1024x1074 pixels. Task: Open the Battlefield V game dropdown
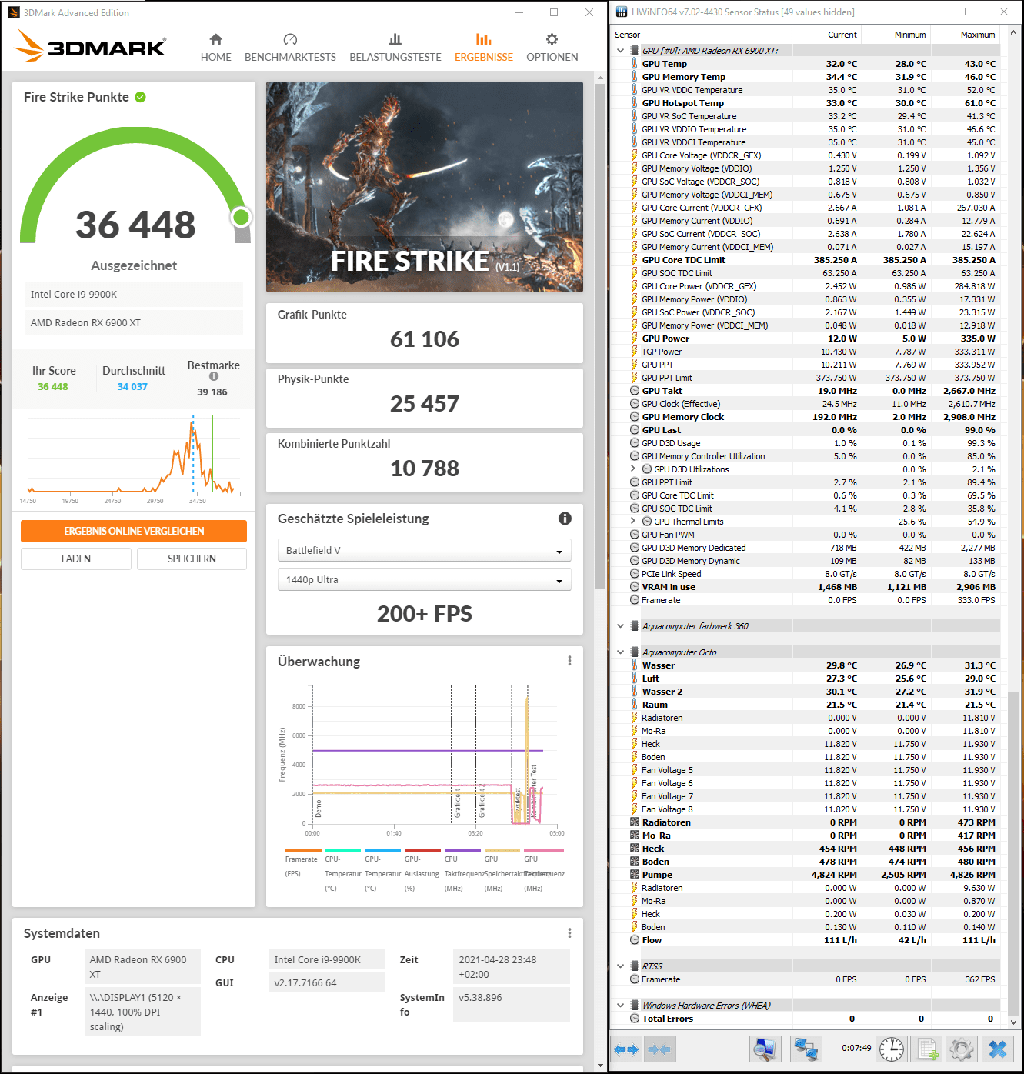(x=424, y=550)
